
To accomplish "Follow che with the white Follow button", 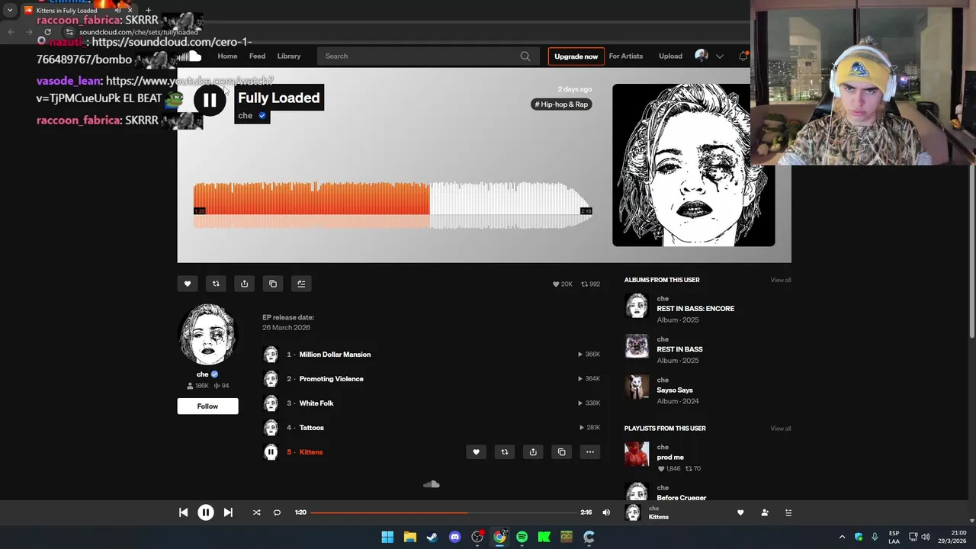I will point(208,406).
